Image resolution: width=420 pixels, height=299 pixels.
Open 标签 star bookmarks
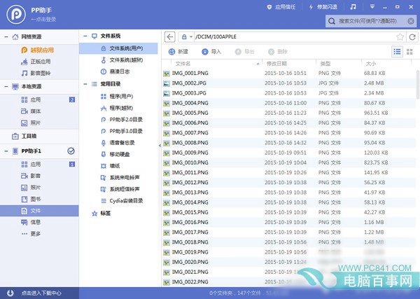coord(101,214)
